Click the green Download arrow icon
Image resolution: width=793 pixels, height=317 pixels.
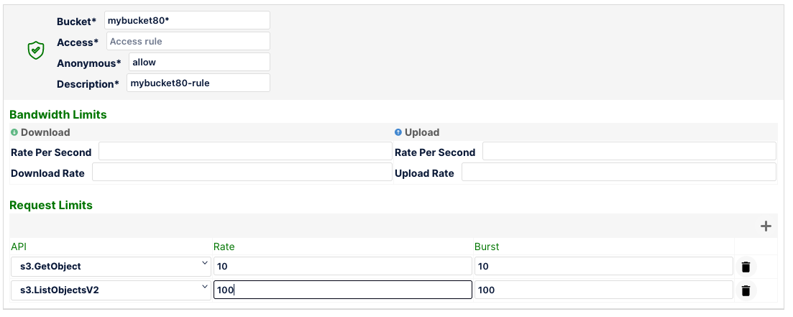pyautogui.click(x=14, y=132)
